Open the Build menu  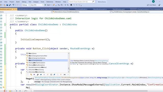[18, 2]
